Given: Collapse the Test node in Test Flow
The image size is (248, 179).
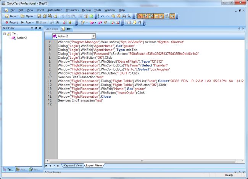Looking at the screenshot, I should 5,34.
